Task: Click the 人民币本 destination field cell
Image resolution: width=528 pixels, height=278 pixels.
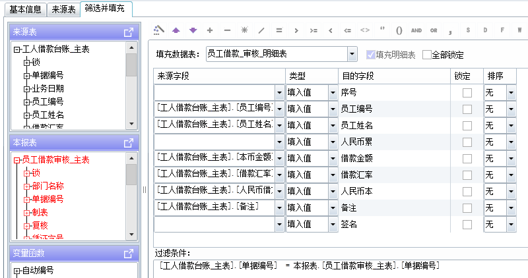Action: coord(394,191)
